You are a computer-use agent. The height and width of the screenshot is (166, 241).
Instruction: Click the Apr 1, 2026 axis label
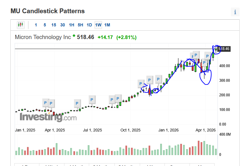pyautogui.click(x=206, y=130)
